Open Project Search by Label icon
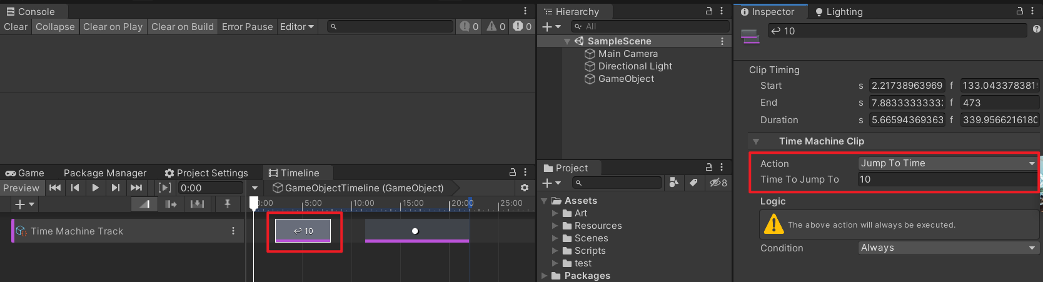The width and height of the screenshot is (1043, 282). tap(693, 183)
